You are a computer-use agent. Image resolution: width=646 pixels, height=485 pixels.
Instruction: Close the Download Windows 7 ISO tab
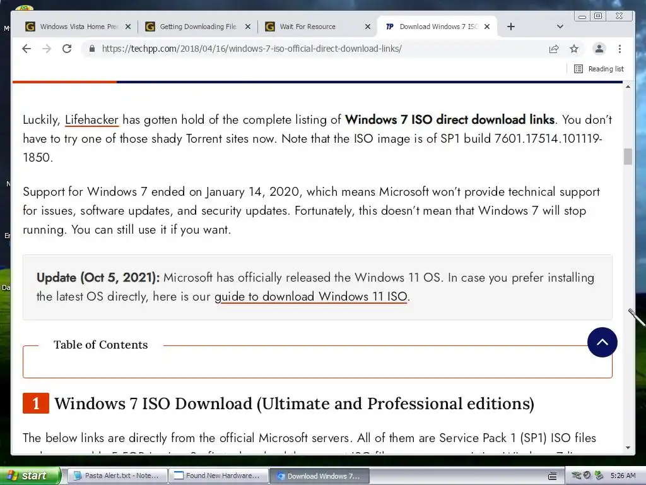(487, 27)
